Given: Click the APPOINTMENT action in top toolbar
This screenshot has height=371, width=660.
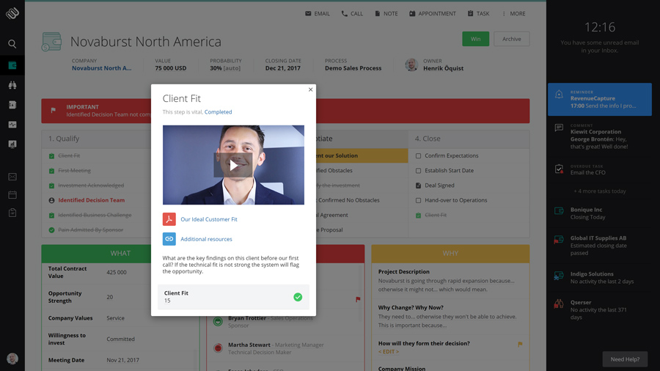Looking at the screenshot, I should click(x=432, y=13).
